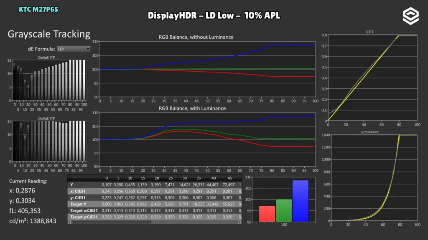Click the column header 45 in the table

pos(229,178)
